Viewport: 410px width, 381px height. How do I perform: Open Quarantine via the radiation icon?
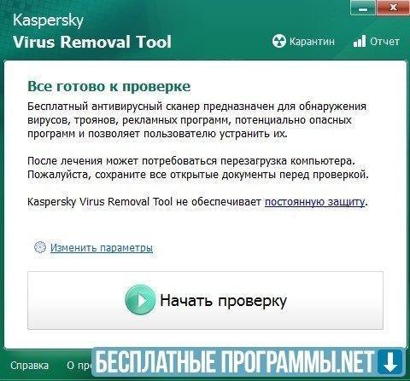(x=278, y=42)
